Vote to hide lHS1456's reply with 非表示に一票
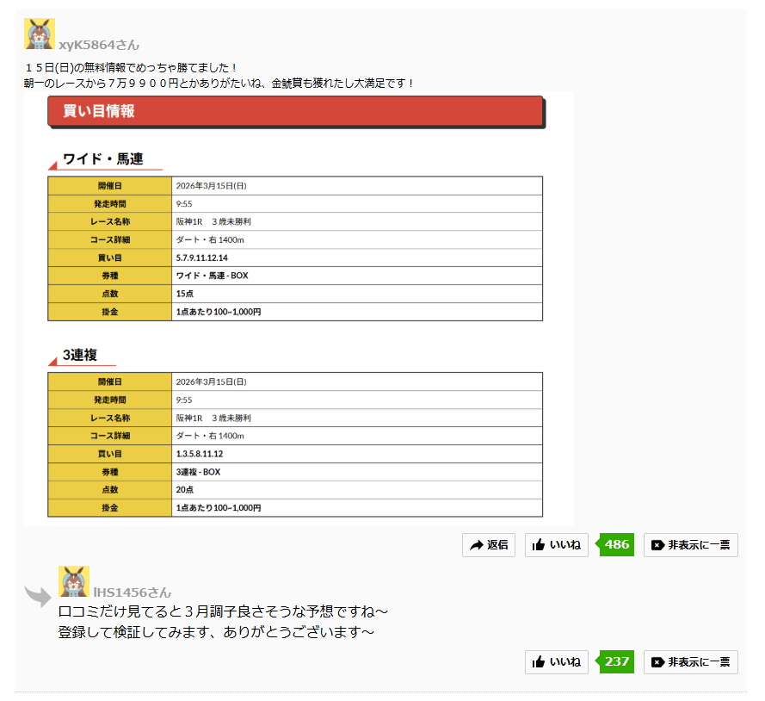Screen dimensions: 765x701 pos(690,662)
